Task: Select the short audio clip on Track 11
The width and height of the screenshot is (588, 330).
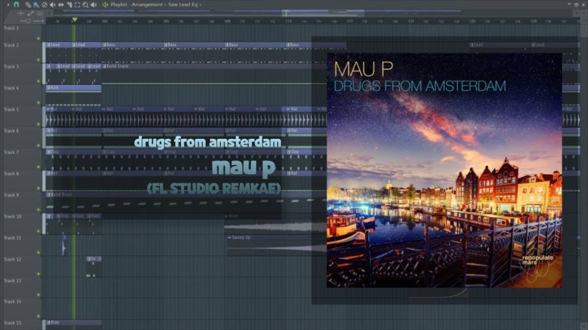Action: [64, 245]
